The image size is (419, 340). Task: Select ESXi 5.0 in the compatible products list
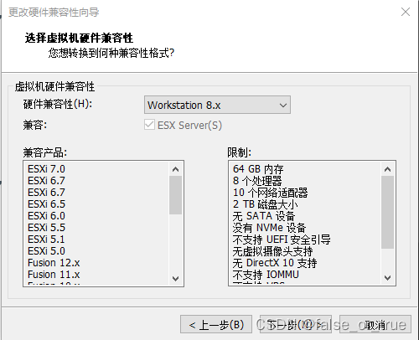[x=46, y=251]
